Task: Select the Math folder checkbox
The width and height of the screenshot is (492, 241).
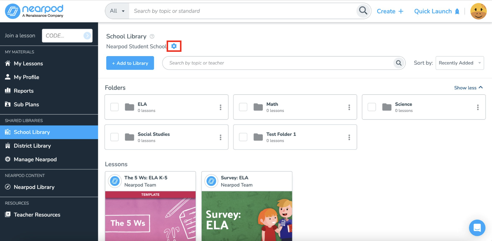Action: coord(243,107)
